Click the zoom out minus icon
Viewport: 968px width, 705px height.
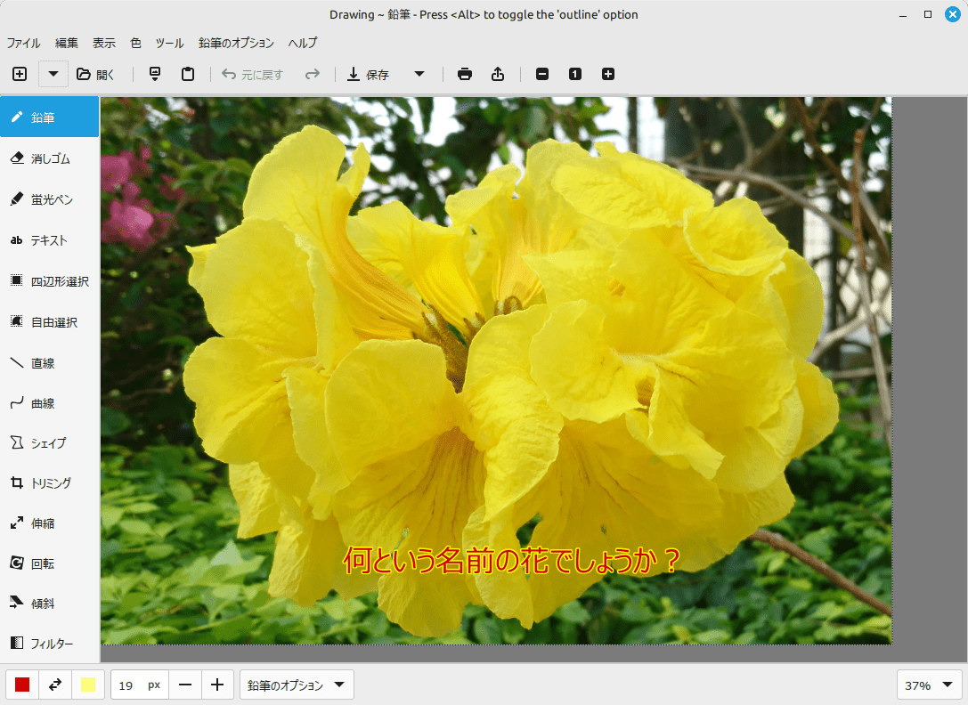(x=542, y=74)
